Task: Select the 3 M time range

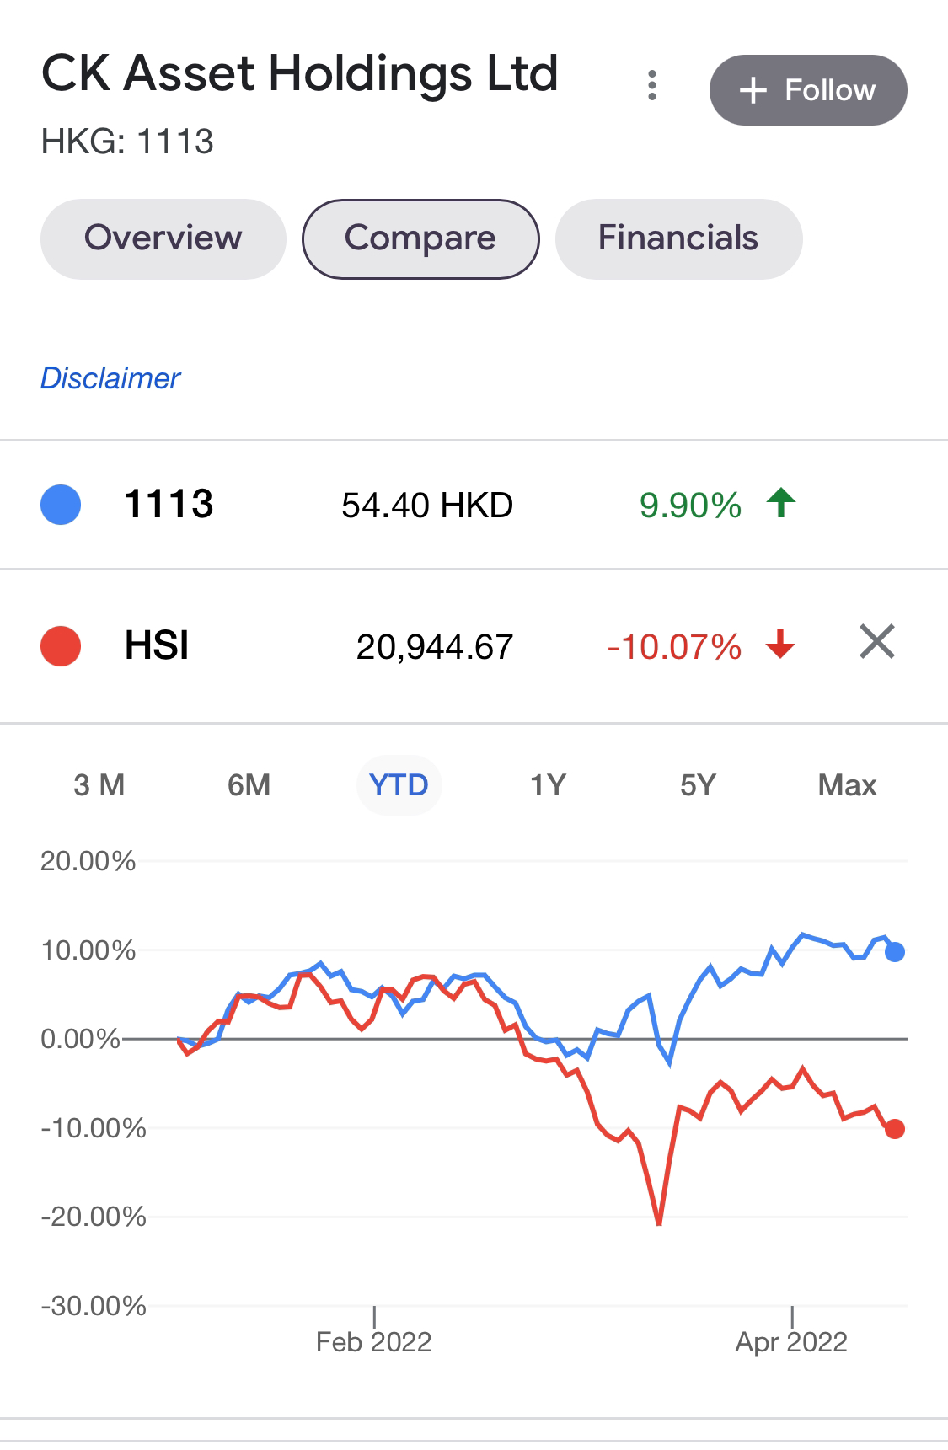Action: click(99, 785)
